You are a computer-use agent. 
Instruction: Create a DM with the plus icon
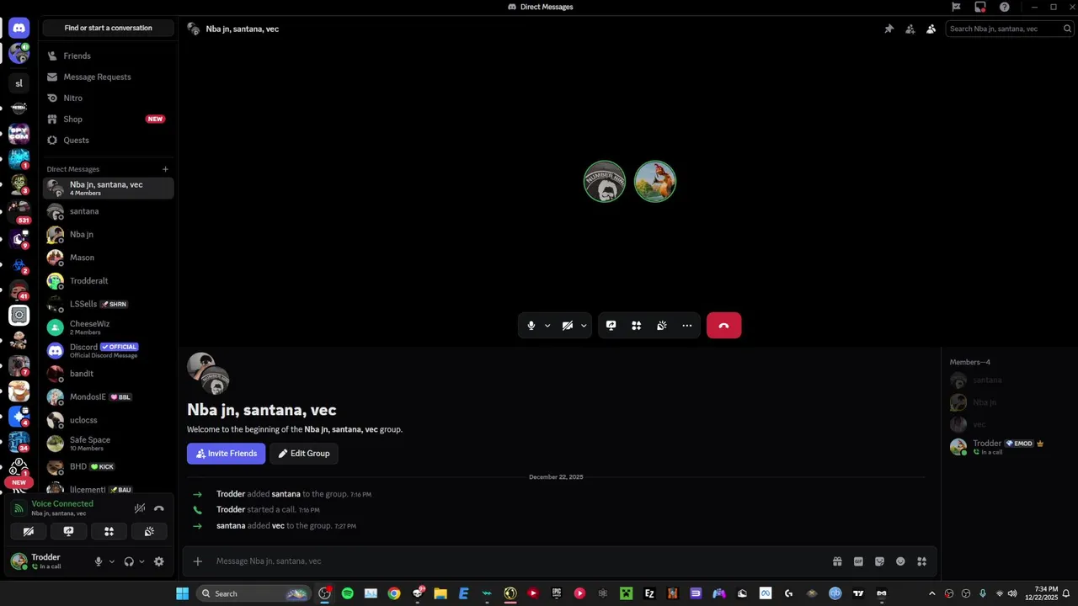pos(165,169)
